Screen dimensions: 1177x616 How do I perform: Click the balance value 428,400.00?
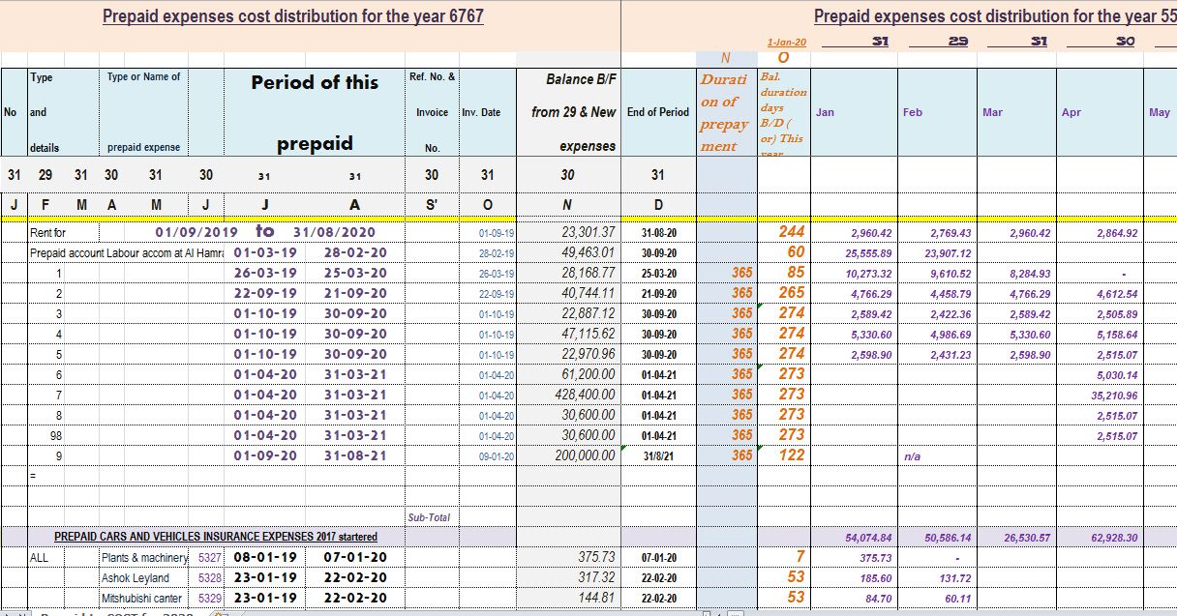[585, 395]
